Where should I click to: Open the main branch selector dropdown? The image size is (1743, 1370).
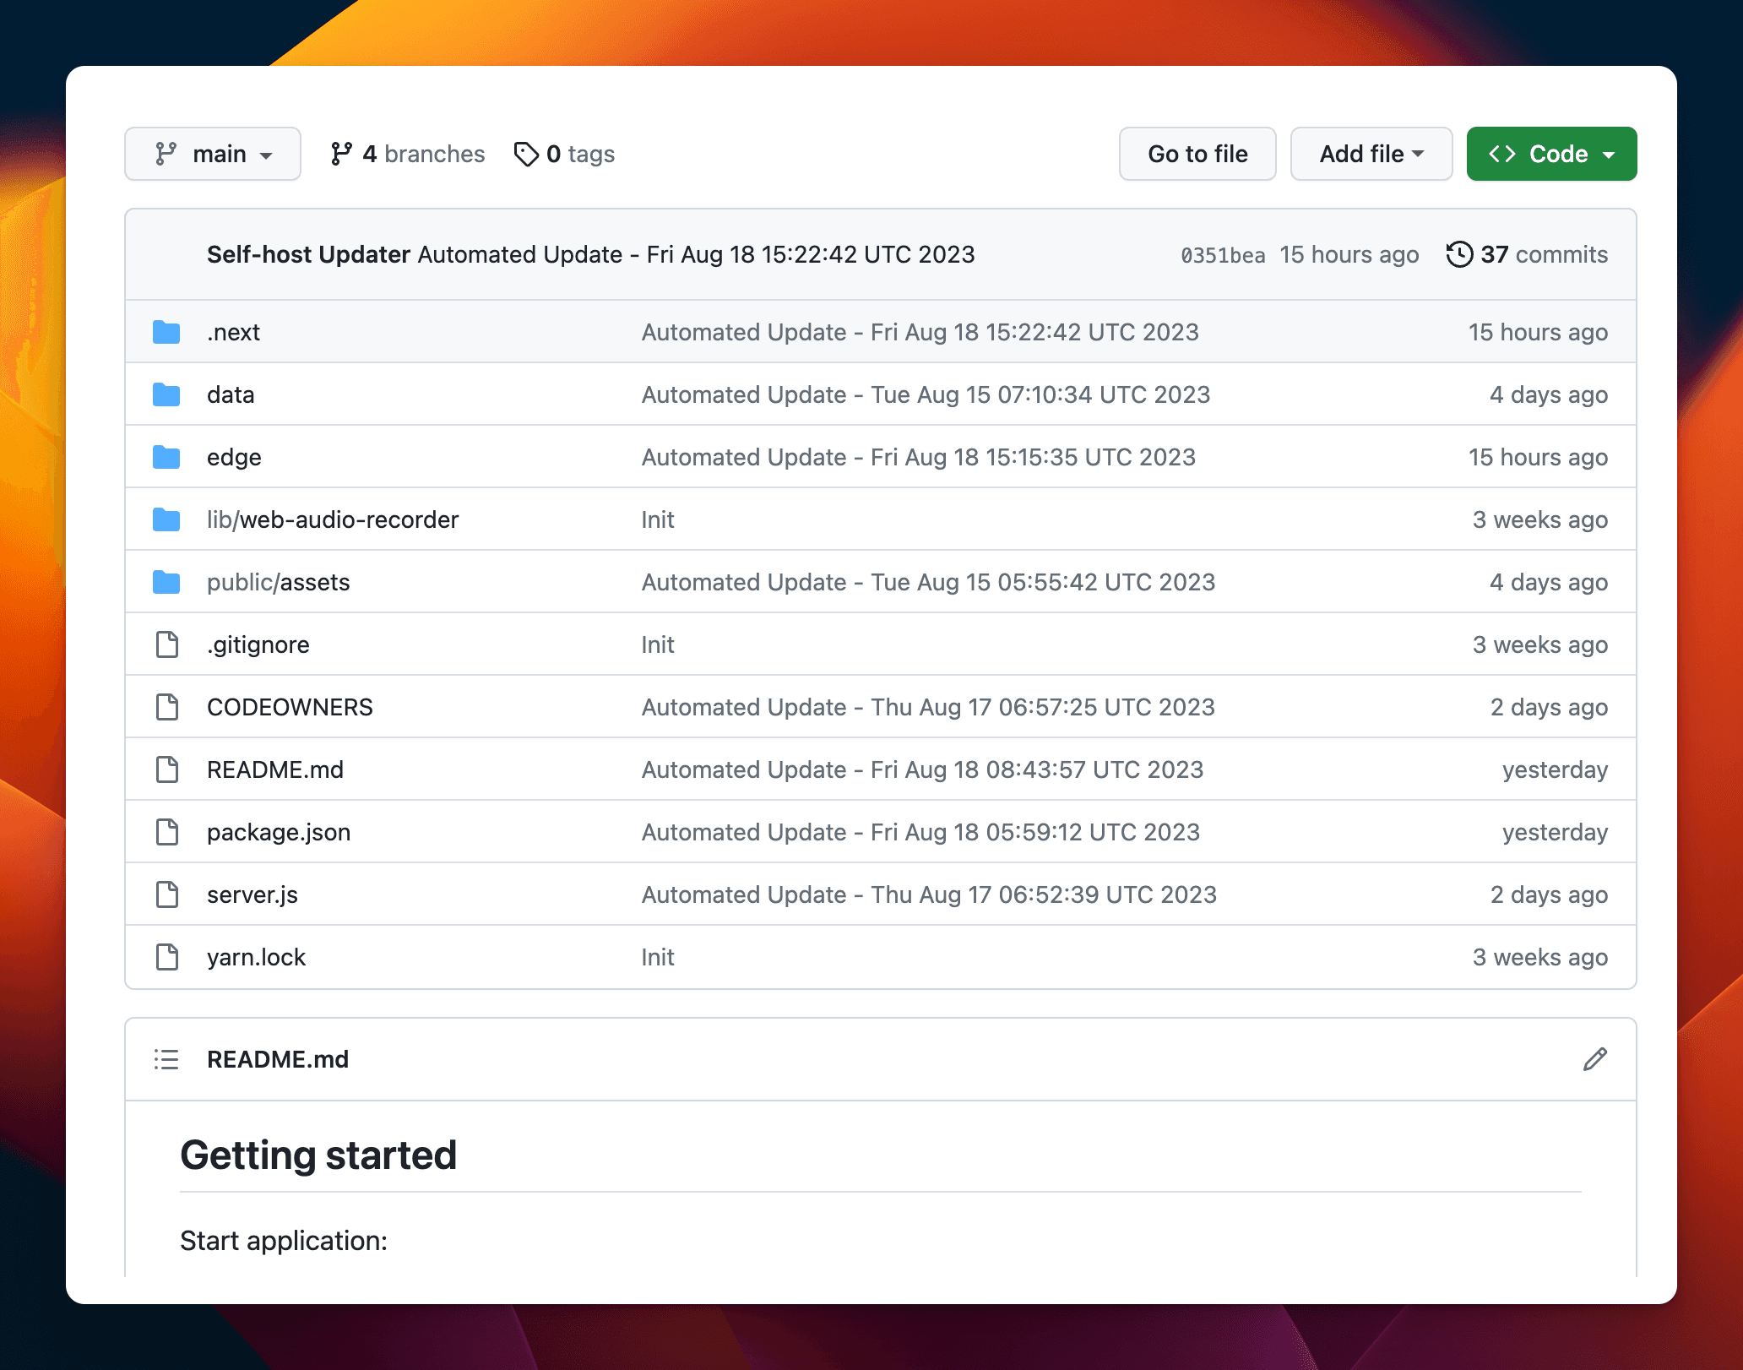click(x=213, y=154)
